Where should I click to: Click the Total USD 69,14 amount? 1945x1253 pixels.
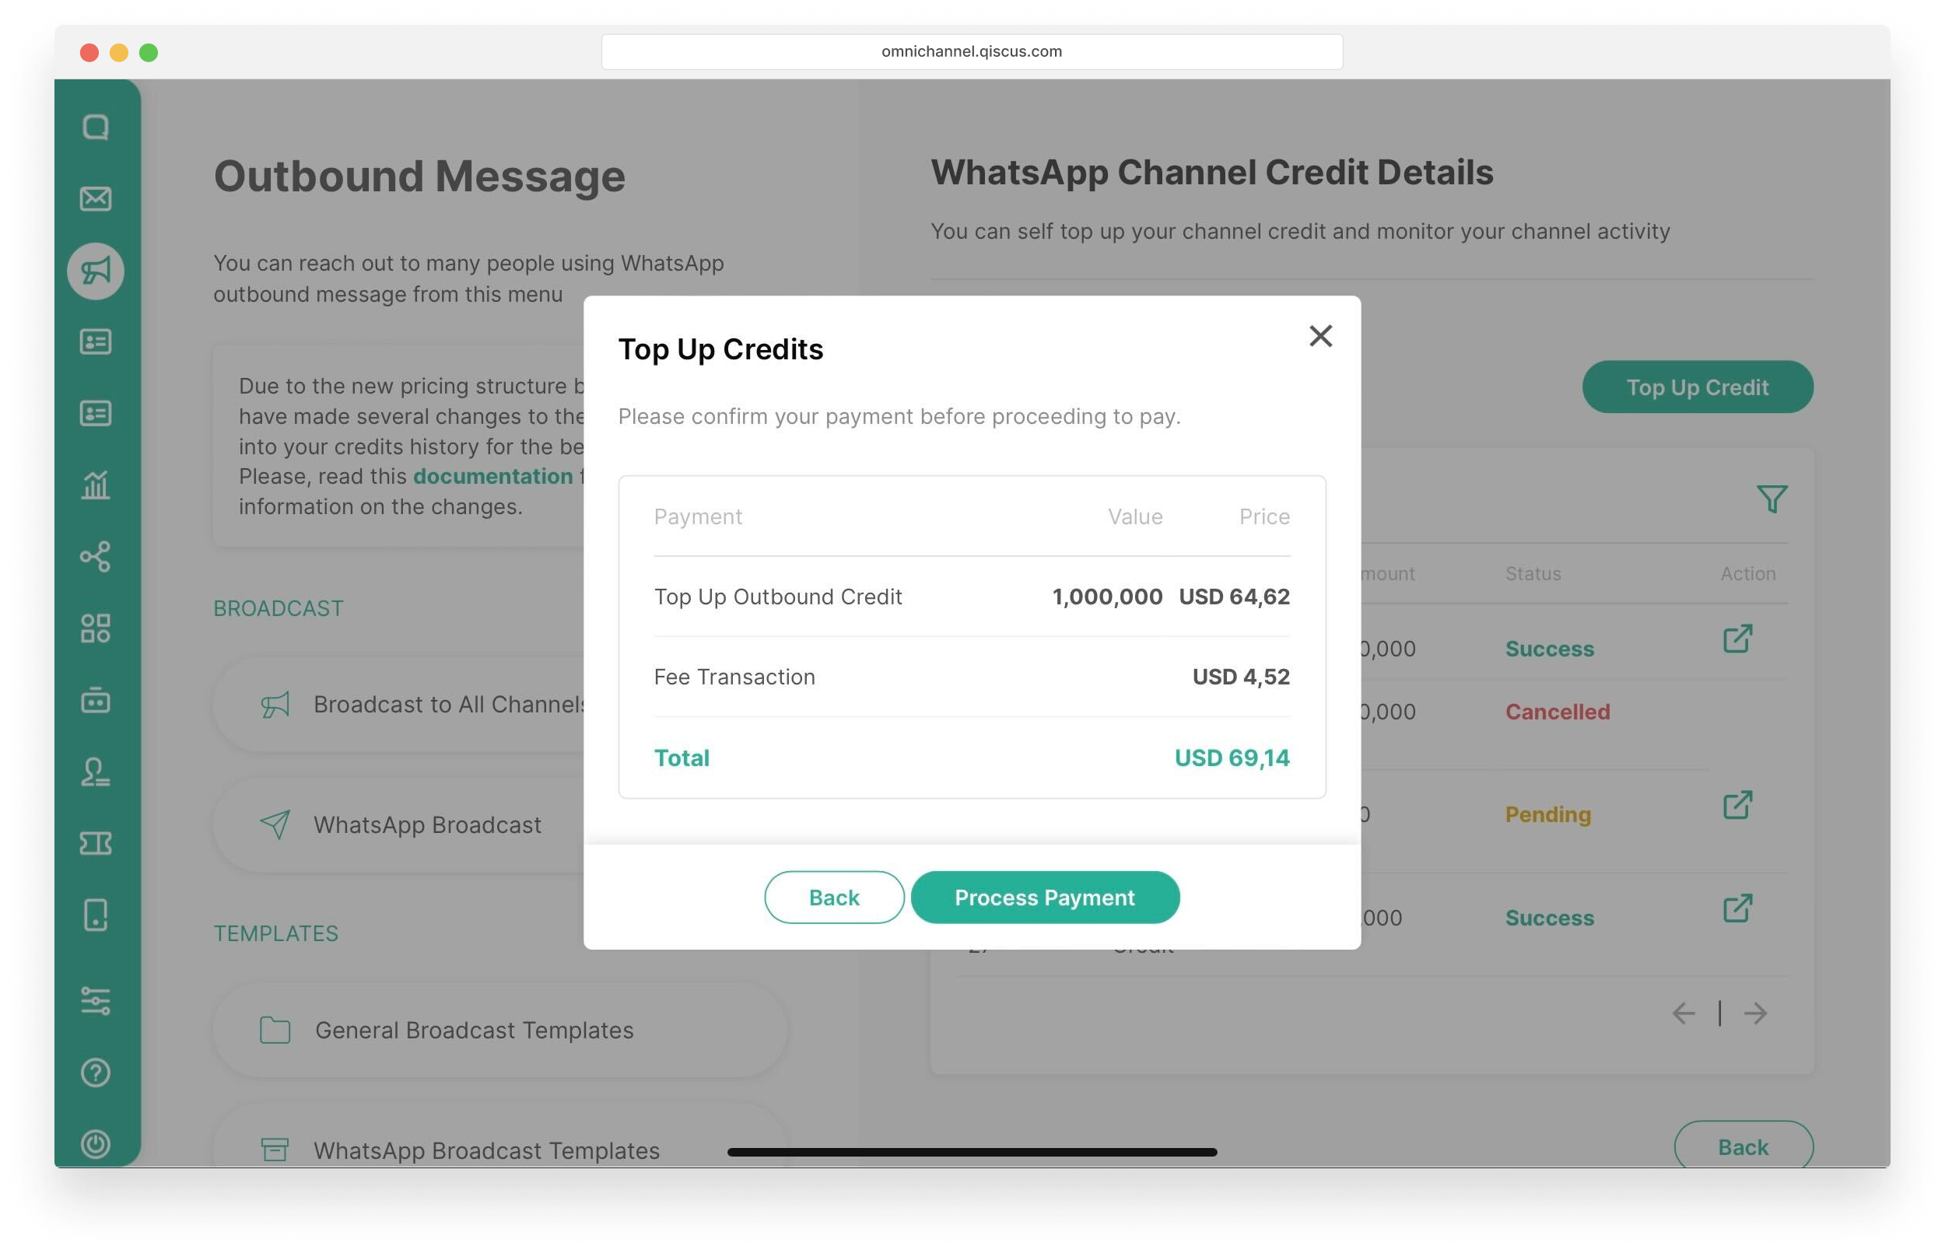pyautogui.click(x=1232, y=758)
